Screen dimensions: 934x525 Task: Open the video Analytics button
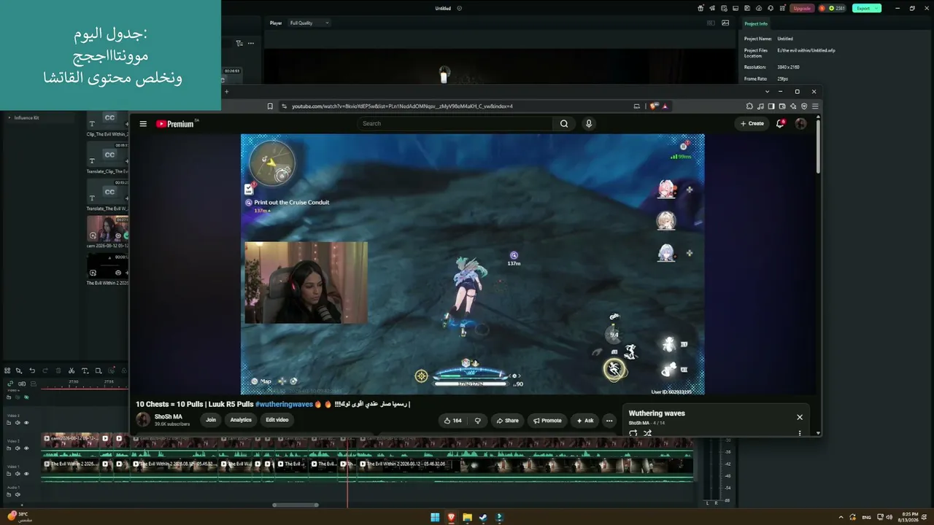click(x=241, y=420)
